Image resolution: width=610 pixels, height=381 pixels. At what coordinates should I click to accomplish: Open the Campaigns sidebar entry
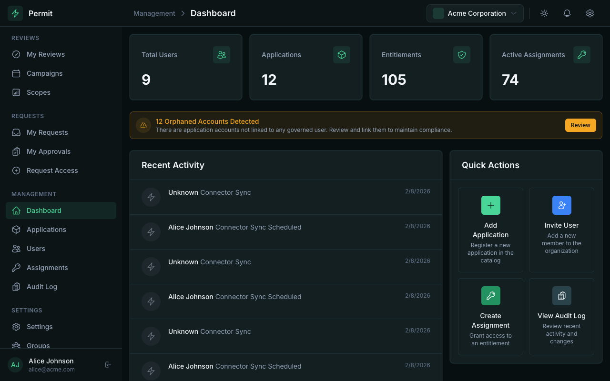click(44, 73)
